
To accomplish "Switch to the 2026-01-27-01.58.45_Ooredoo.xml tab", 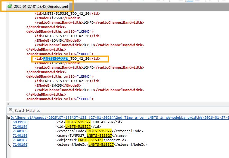I will point(41,6).
